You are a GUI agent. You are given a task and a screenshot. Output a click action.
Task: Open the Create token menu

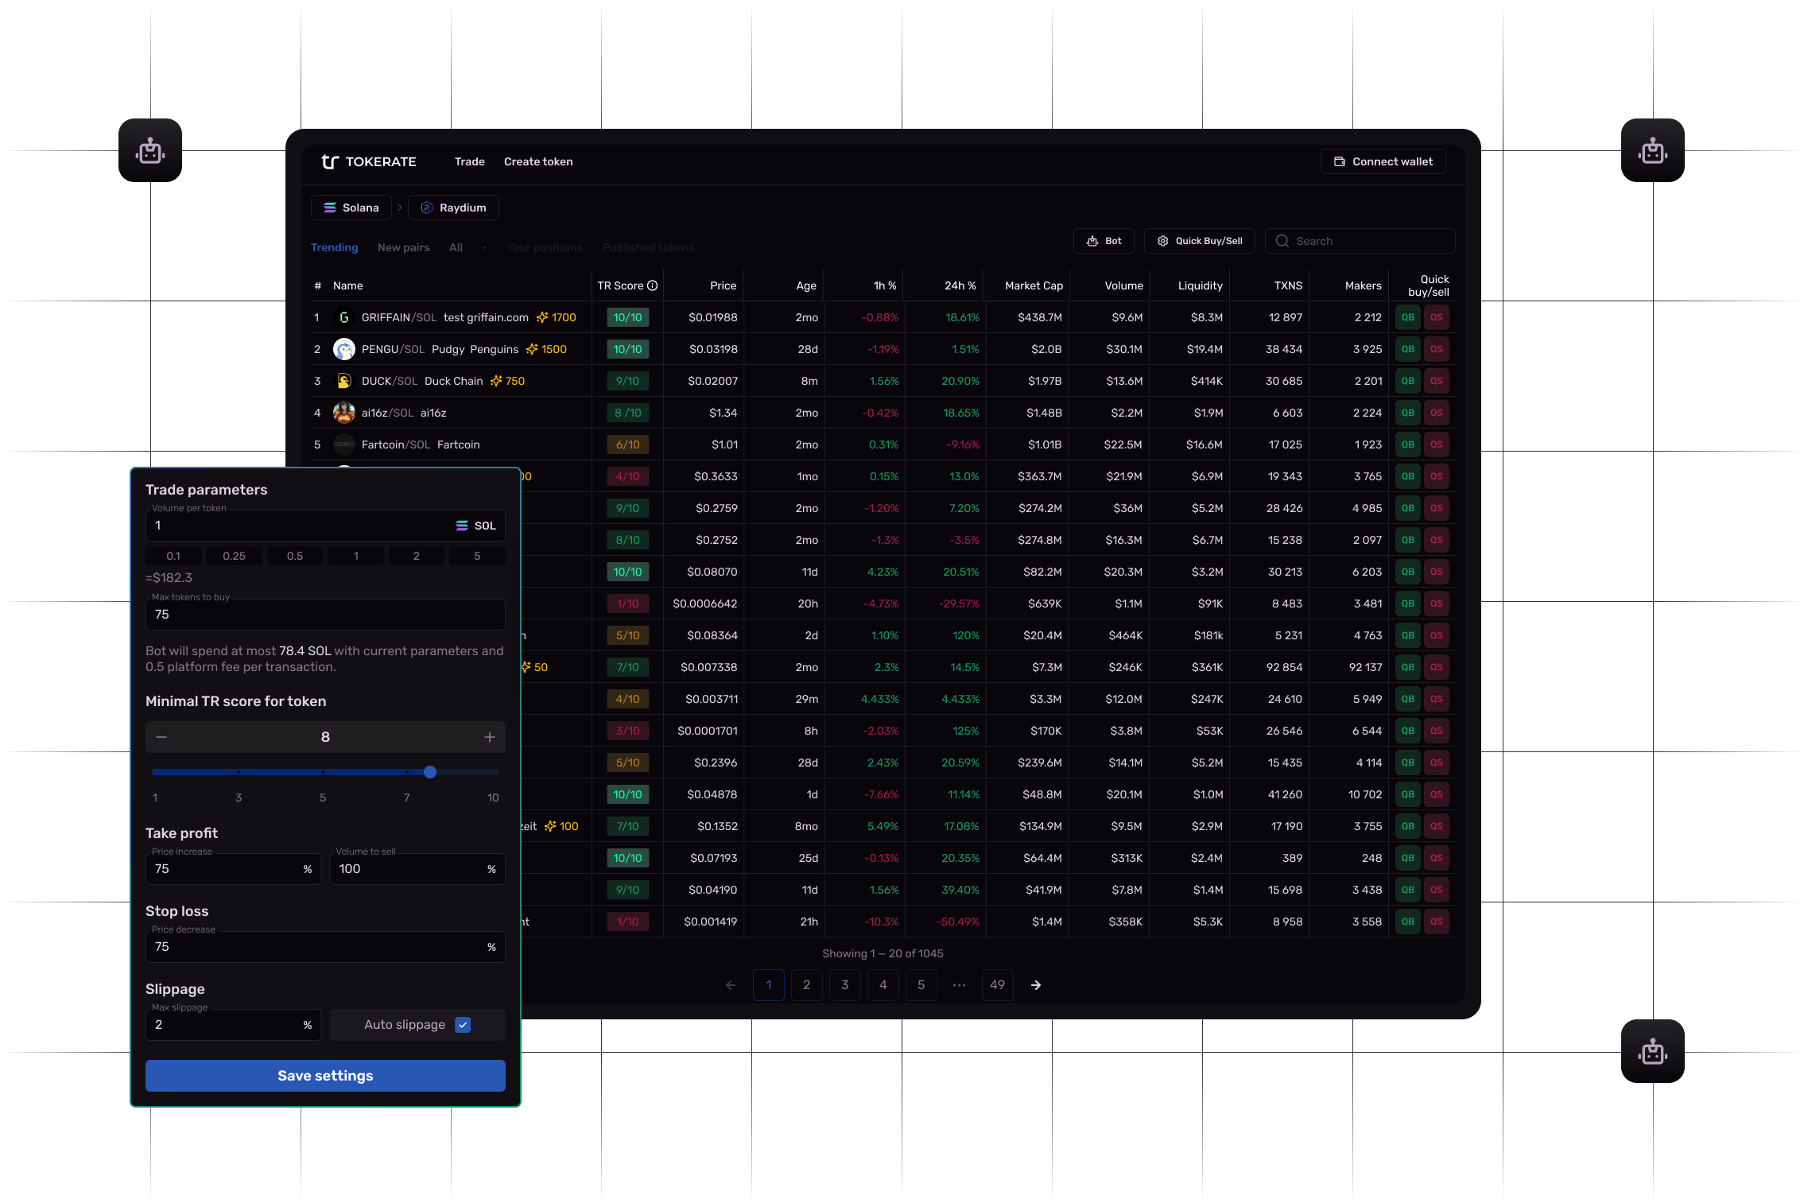[538, 161]
